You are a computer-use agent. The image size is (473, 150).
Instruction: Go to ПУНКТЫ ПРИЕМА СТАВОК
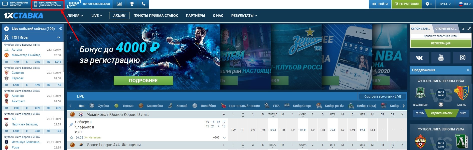156,16
